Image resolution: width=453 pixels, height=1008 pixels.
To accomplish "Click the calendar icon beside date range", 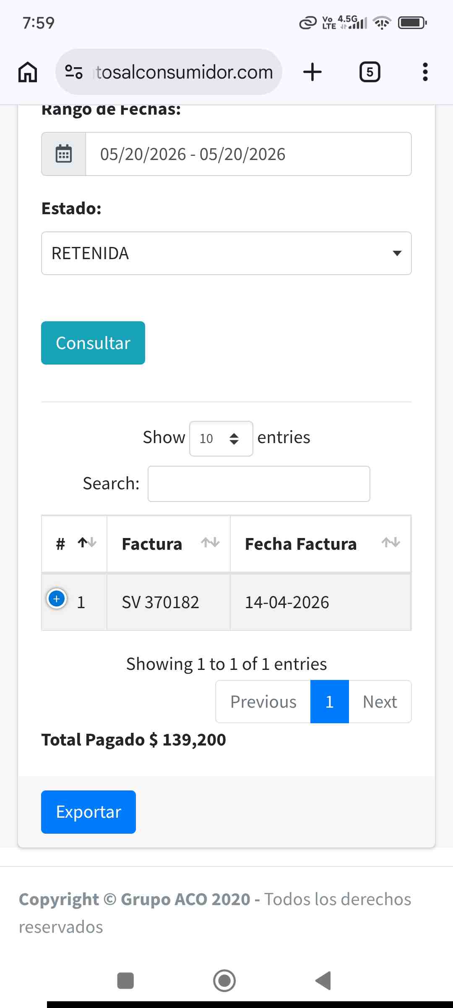I will (64, 154).
